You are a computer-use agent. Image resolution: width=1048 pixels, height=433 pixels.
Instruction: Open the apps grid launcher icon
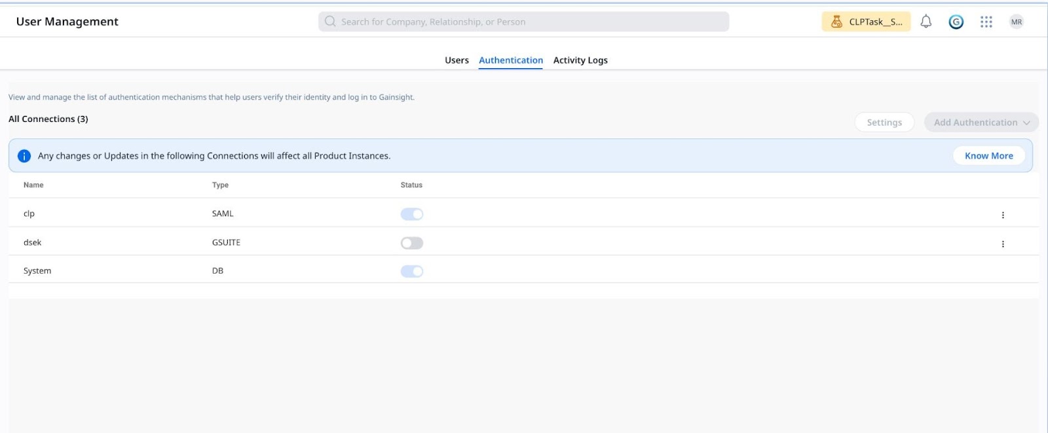pyautogui.click(x=986, y=22)
